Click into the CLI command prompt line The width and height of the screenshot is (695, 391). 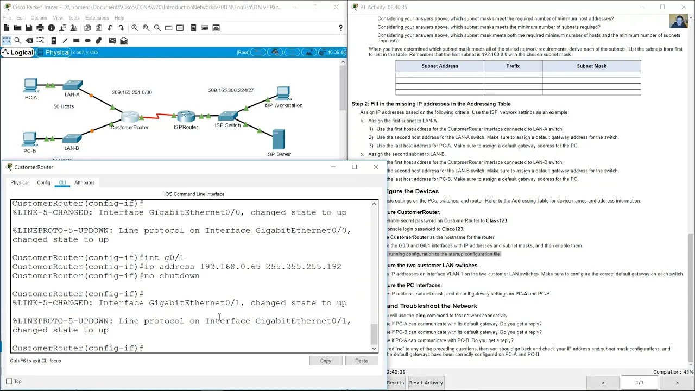[193, 348]
